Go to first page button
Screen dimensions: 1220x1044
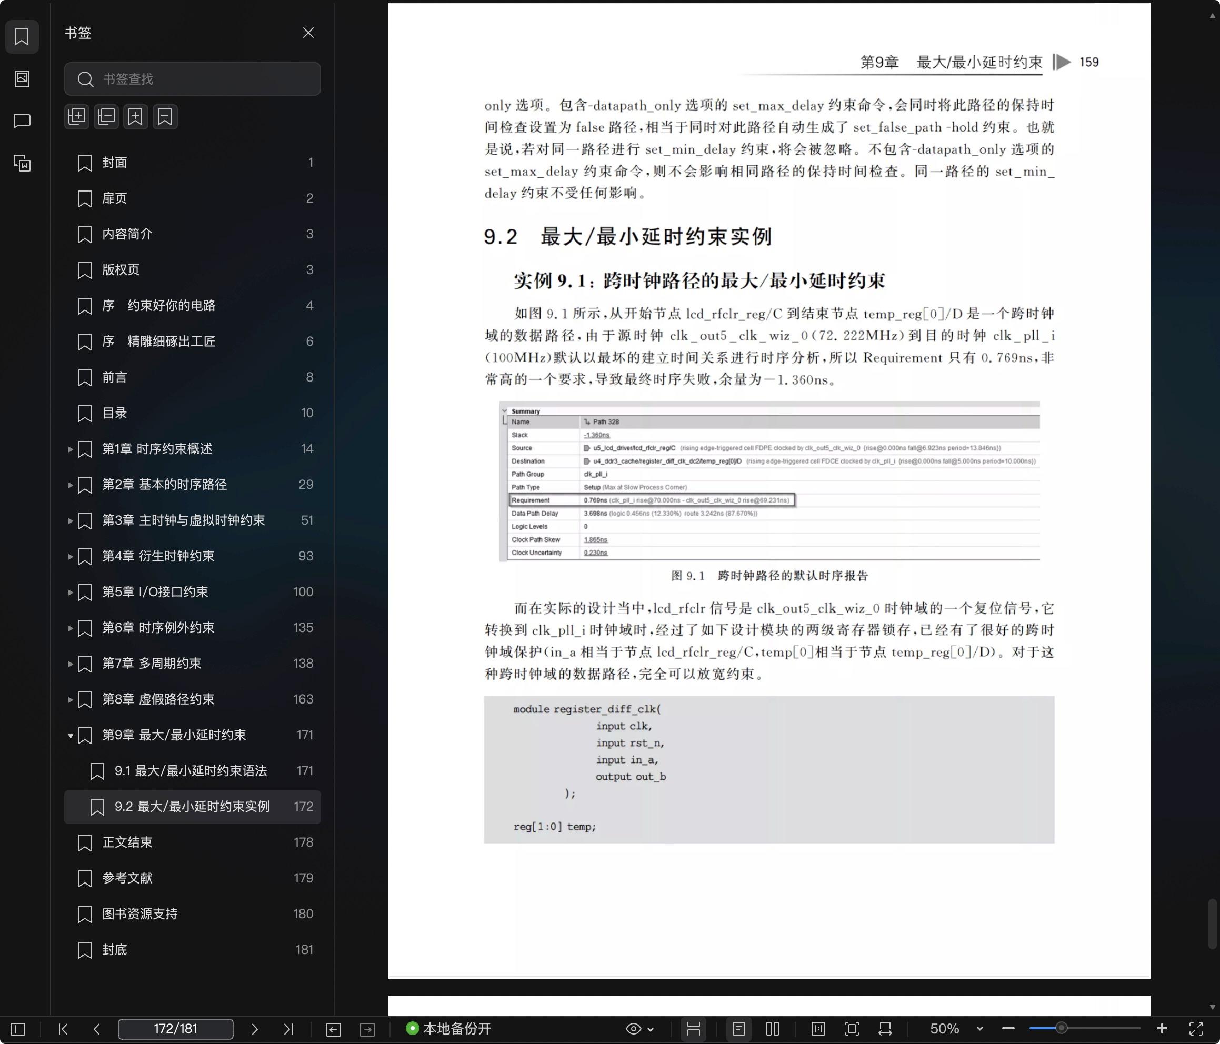tap(63, 1029)
